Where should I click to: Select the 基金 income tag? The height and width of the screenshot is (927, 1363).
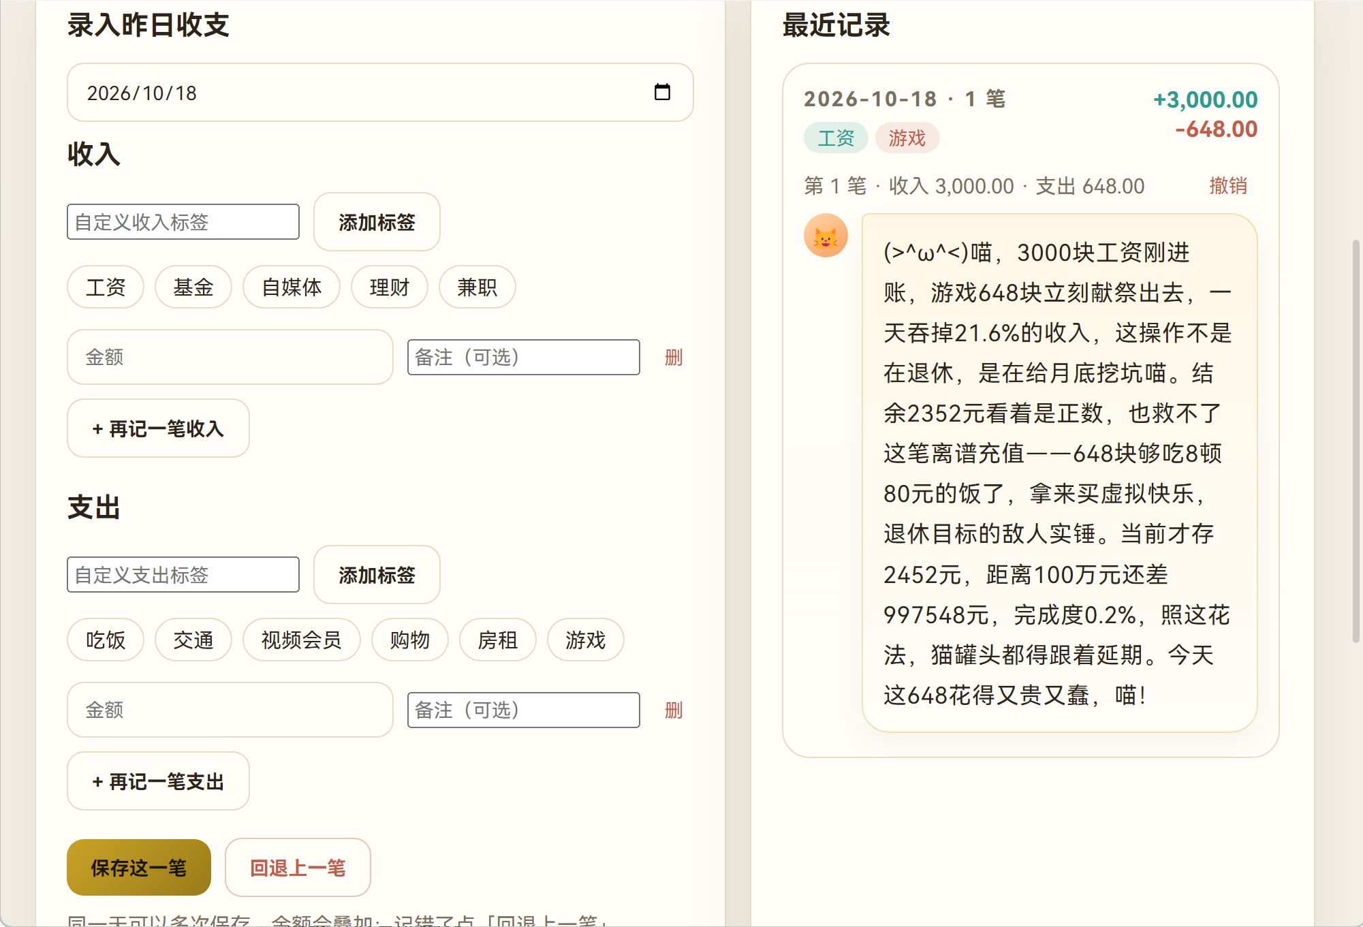[193, 287]
